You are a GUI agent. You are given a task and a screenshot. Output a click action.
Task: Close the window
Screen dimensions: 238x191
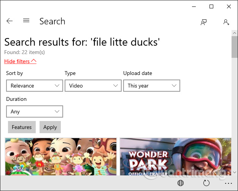pos(229,6)
